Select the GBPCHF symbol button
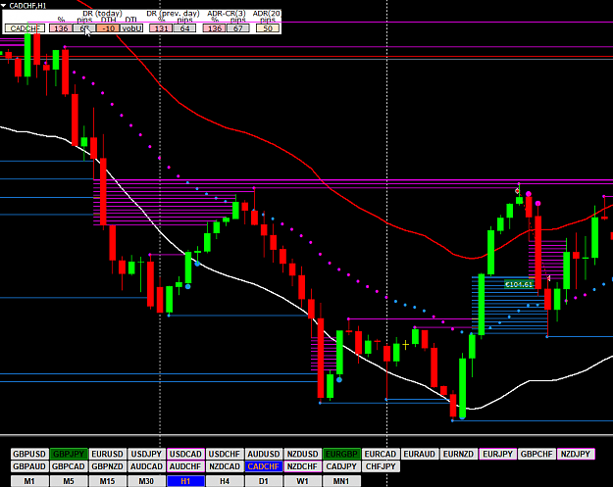This screenshot has width=613, height=487. click(536, 454)
